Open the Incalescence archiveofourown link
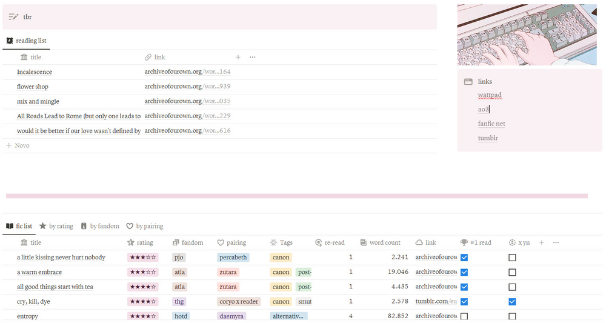609x323 pixels. pyautogui.click(x=188, y=72)
